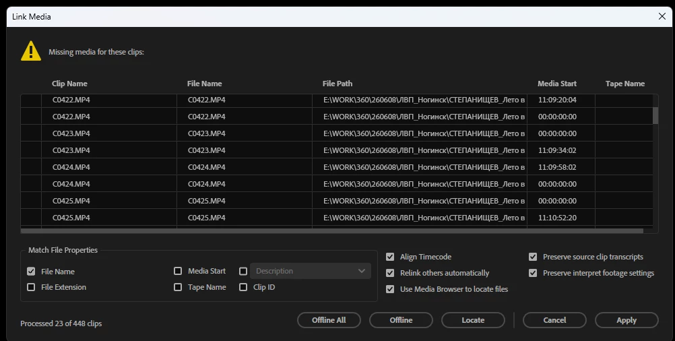
Task: Tick the checkbox beside the Description dropdown
Action: [x=243, y=271]
